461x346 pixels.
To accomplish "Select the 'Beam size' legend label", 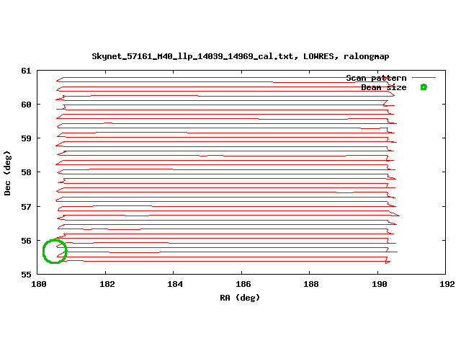I will pyautogui.click(x=384, y=87).
